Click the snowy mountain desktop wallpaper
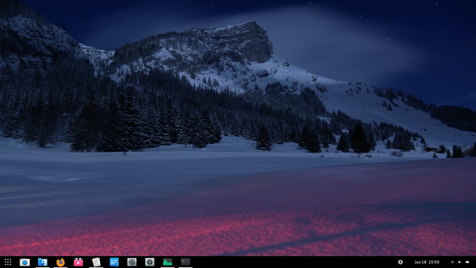Screen dimensions: 476x268 (238, 60)
